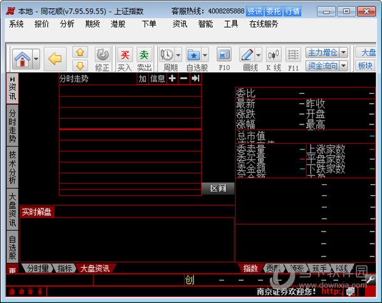This screenshot has width=382, height=303.
Task: Switch to the 大盘资讯 bottom tab
Action: pos(95,269)
